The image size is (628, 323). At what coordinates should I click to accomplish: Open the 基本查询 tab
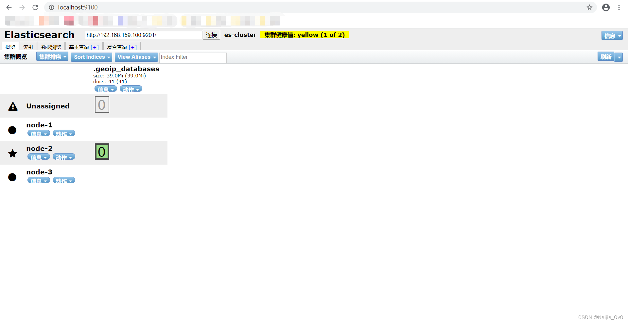79,47
